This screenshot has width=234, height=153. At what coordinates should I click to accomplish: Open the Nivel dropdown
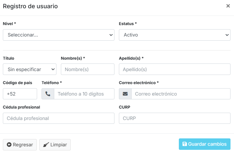[x=59, y=35]
